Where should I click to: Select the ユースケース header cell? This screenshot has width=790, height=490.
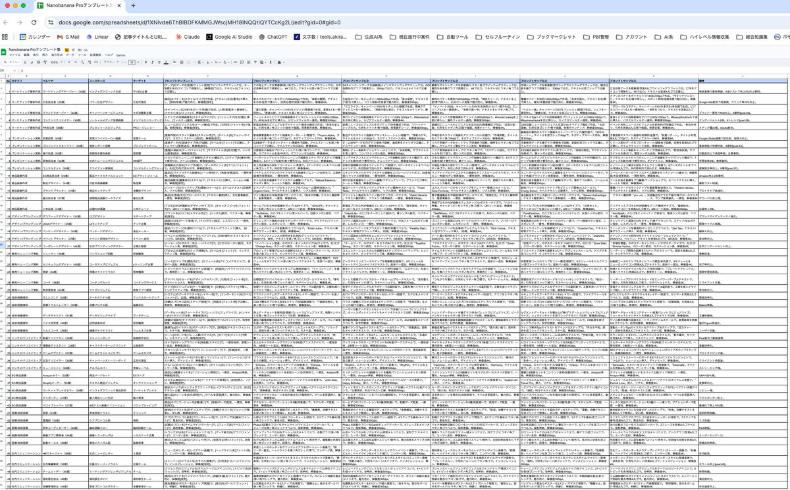110,80
